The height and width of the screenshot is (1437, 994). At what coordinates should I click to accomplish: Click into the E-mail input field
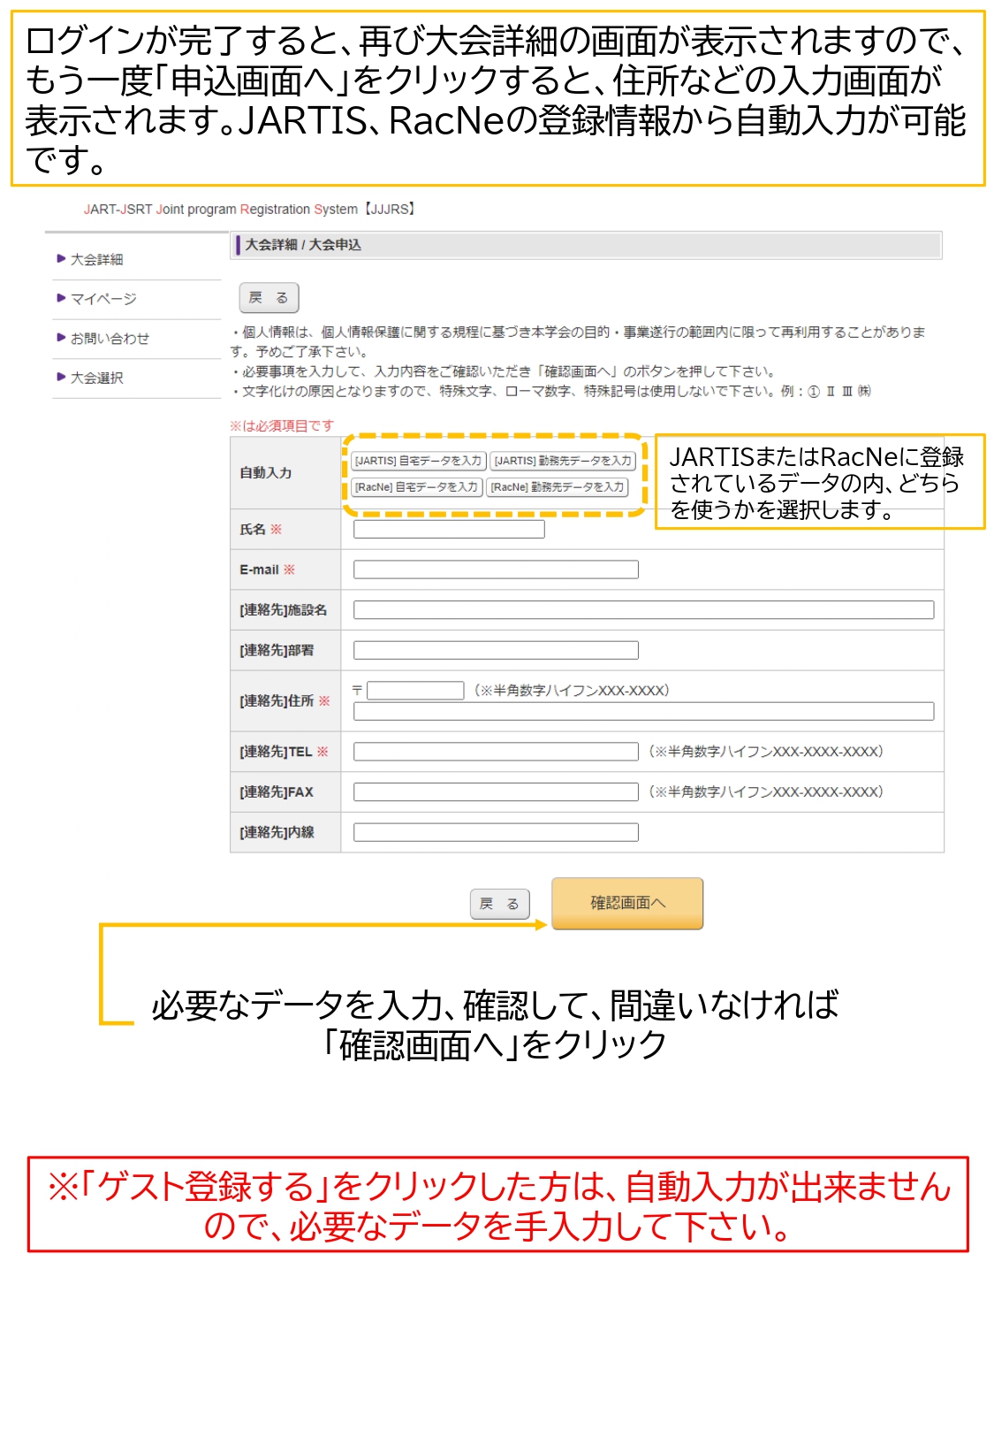[496, 570]
